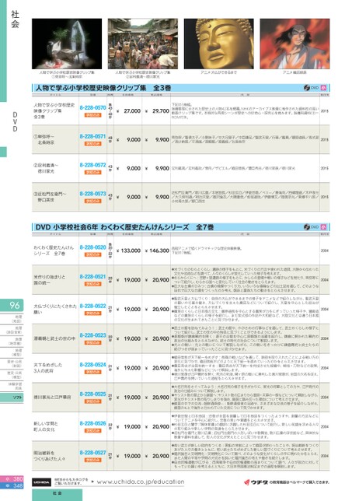Click the page number 96 tab

coord(12,306)
